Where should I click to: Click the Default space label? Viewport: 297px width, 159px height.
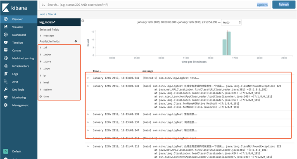click(17, 152)
